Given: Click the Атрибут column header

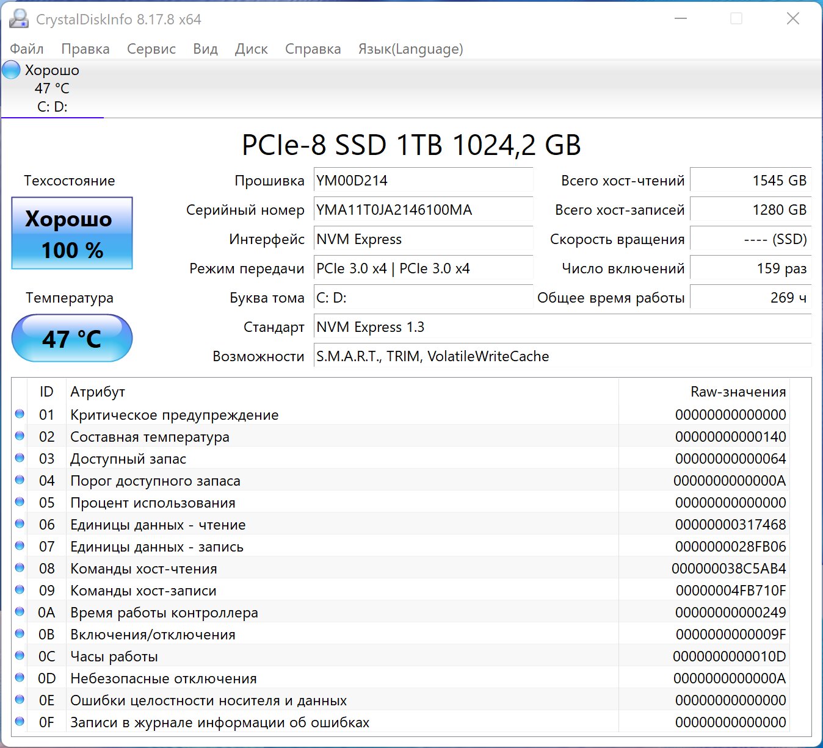Looking at the screenshot, I should pyautogui.click(x=342, y=392).
